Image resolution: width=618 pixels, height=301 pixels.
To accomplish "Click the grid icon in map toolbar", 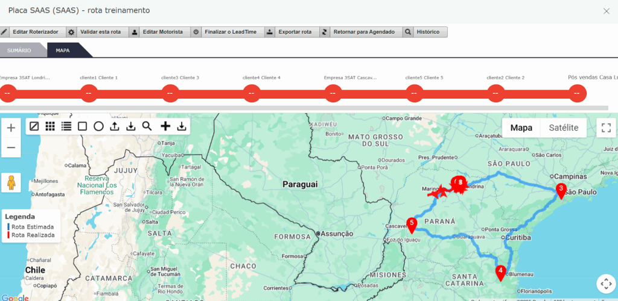I will click(51, 126).
